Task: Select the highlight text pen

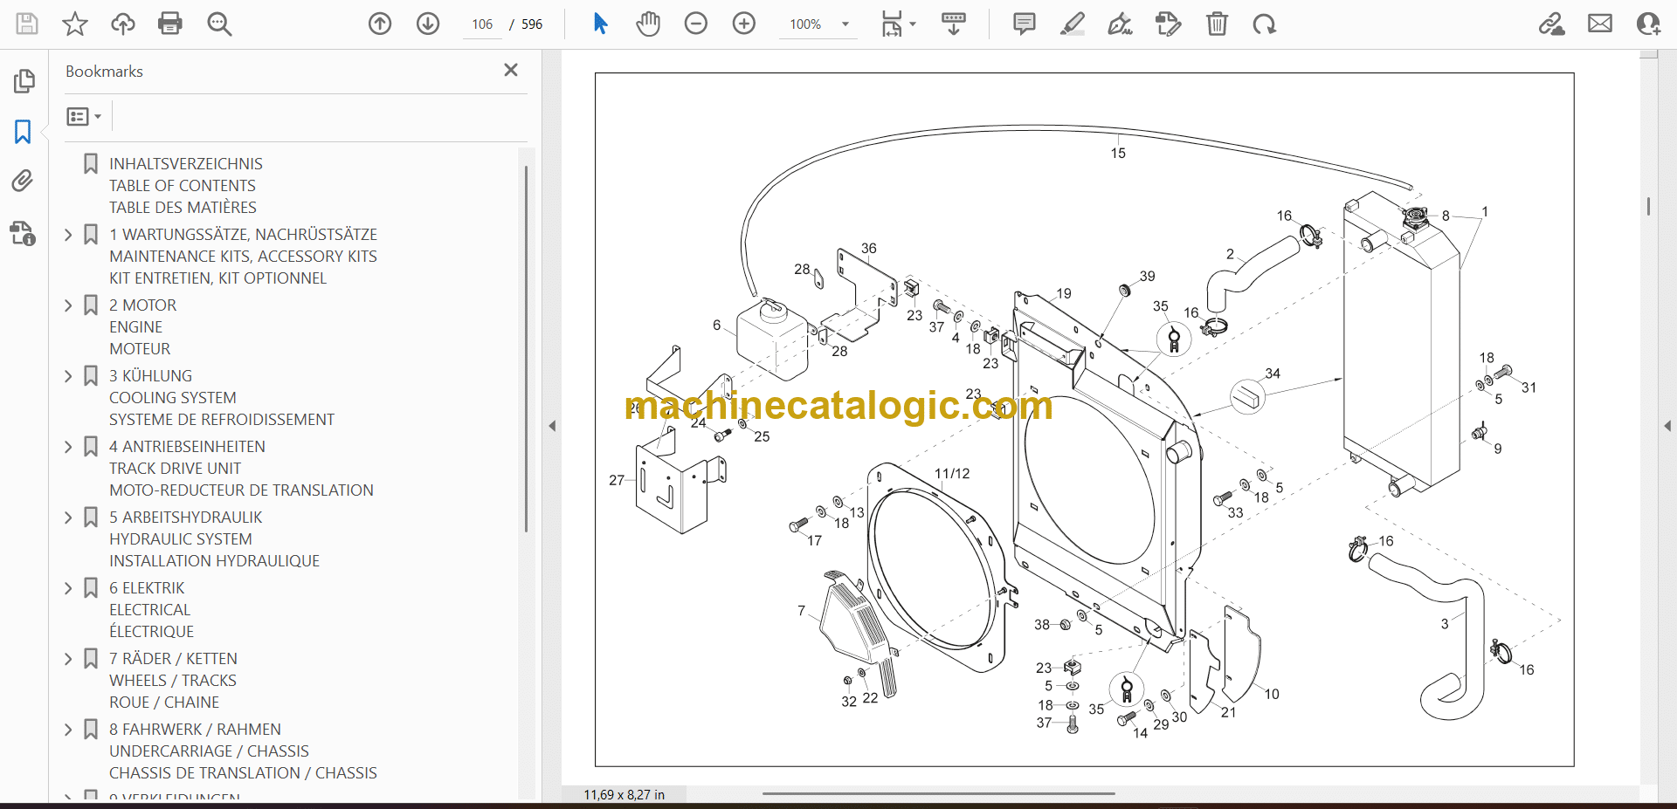Action: point(1073,24)
